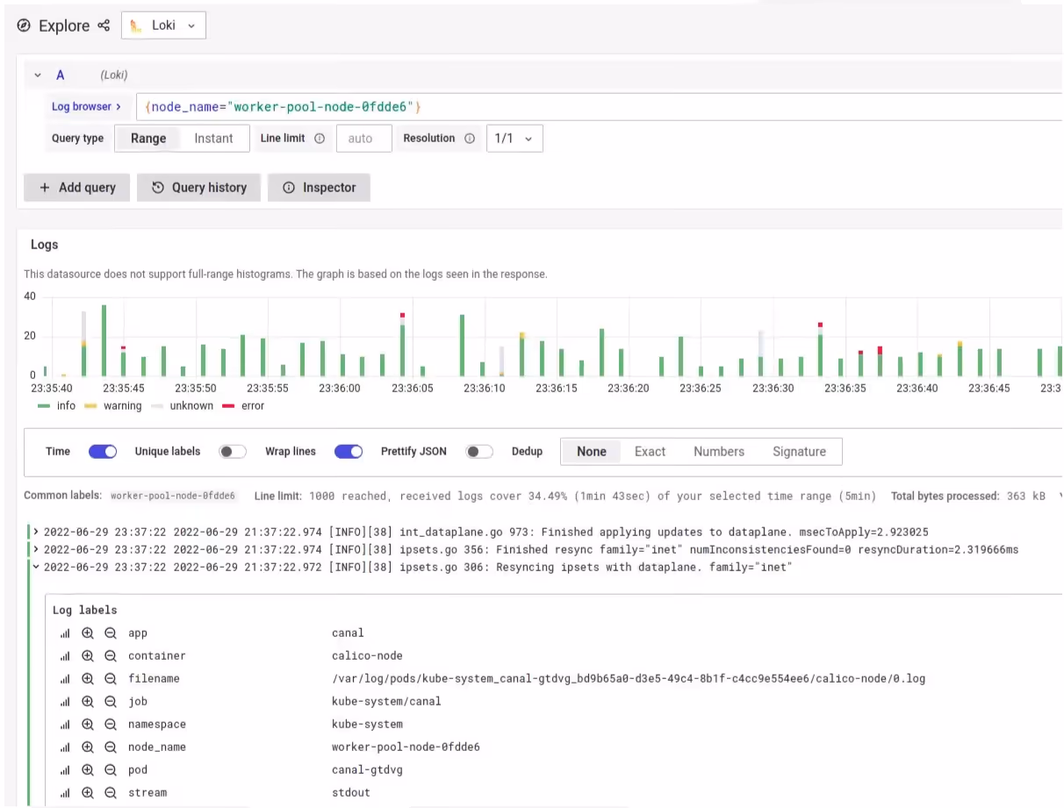
Task: Click the filter-out-value icon on pod label
Action: tap(111, 770)
